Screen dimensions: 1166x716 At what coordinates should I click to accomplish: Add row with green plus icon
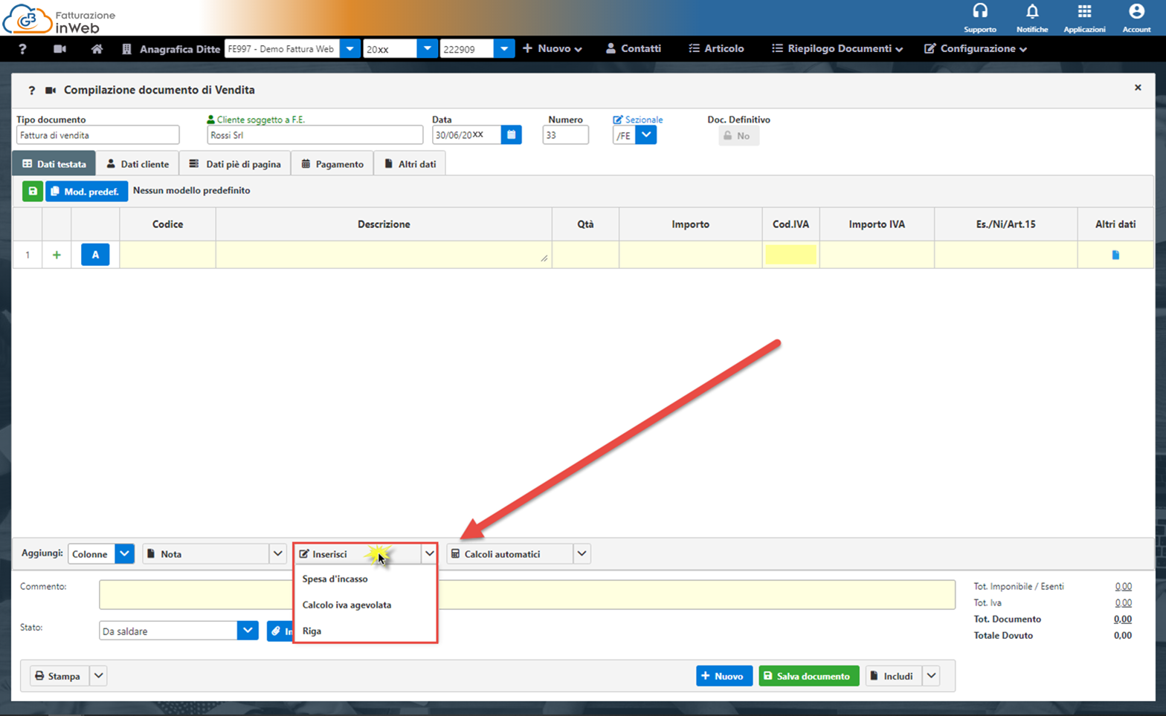tap(57, 255)
